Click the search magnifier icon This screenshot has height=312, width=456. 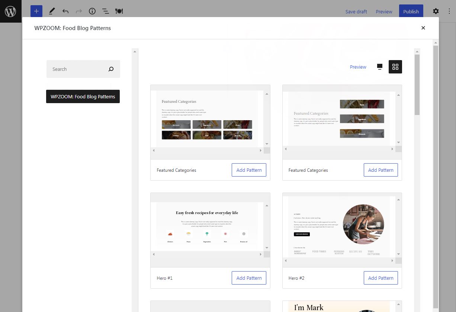click(x=111, y=69)
